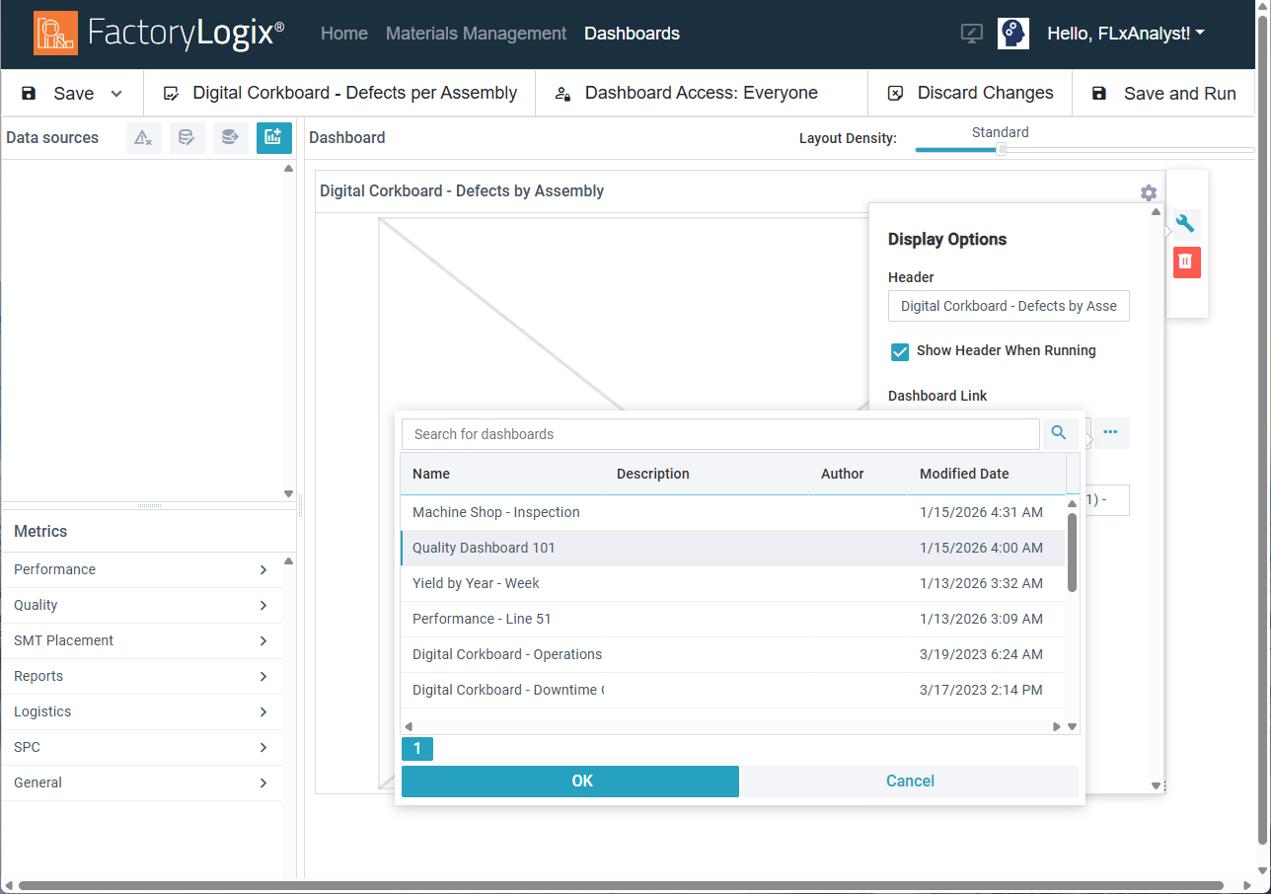This screenshot has width=1271, height=894.
Task: Select the edit data source icon
Action: point(187,138)
